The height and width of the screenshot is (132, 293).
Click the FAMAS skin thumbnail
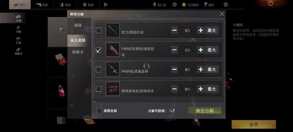[x=113, y=49]
